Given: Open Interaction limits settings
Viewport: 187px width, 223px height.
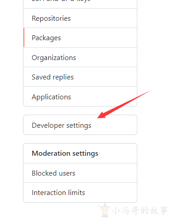Looking at the screenshot, I should click(80, 193).
